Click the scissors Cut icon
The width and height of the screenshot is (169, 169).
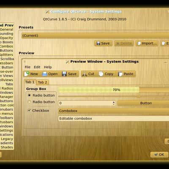pos(84,74)
